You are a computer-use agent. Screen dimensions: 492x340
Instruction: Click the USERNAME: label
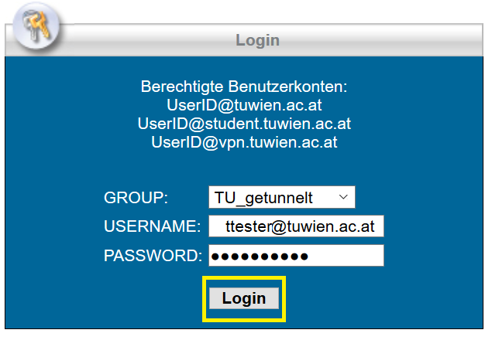(x=152, y=226)
